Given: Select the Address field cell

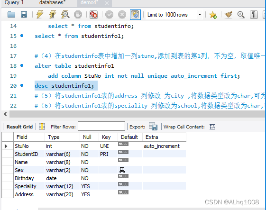Looking at the screenshot, I should [x=29, y=194].
